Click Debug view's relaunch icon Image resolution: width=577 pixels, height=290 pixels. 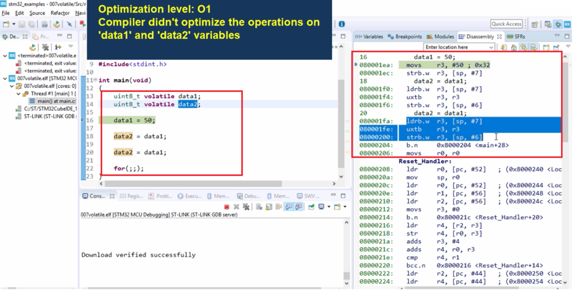coord(32,47)
